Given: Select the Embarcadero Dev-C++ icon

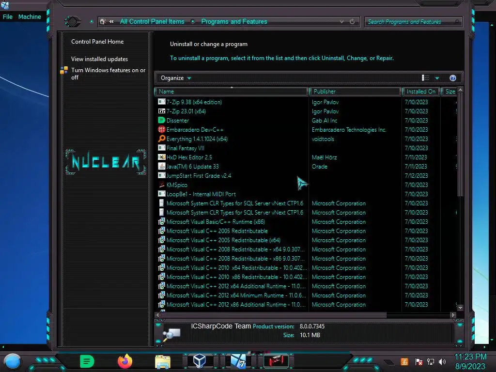Looking at the screenshot, I should 162,129.
